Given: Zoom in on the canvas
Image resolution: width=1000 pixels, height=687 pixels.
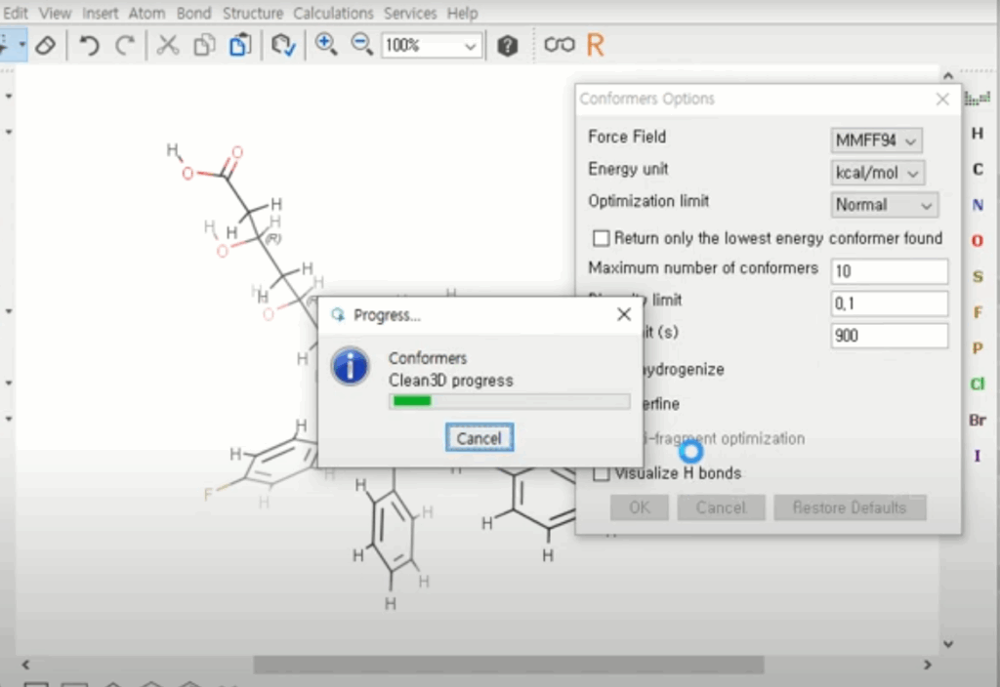Looking at the screenshot, I should coord(326,45).
